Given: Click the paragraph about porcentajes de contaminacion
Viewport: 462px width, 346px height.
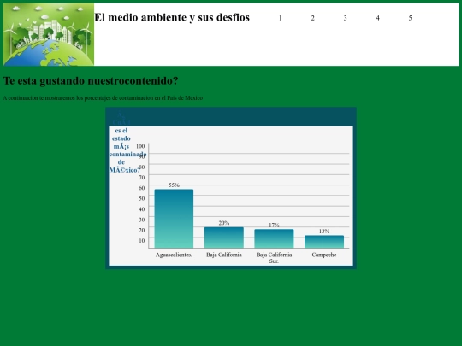Looking at the screenshot, I should [x=103, y=98].
